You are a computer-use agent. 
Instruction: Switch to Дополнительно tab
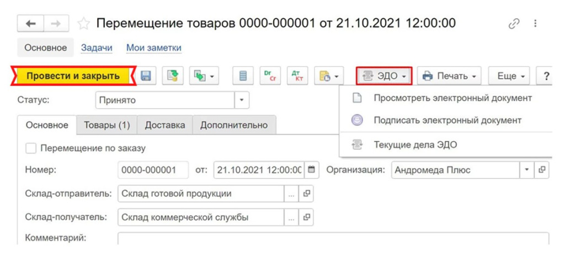coord(234,125)
